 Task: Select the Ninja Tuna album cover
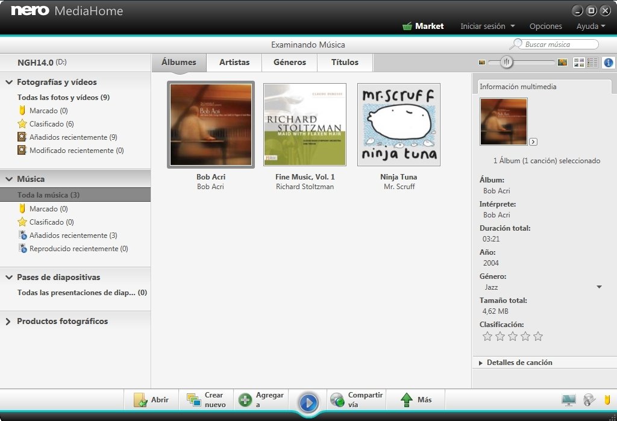(x=399, y=125)
